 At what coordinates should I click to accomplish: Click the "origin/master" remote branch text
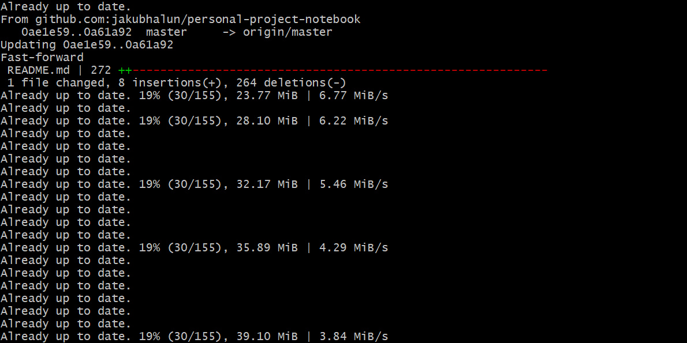click(288, 32)
